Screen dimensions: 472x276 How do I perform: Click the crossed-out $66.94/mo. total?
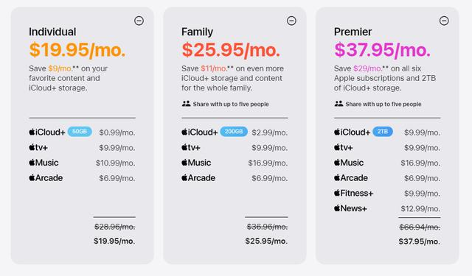[x=420, y=227]
